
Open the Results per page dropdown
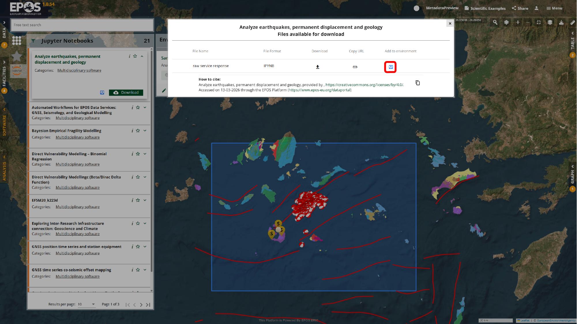coord(87,304)
